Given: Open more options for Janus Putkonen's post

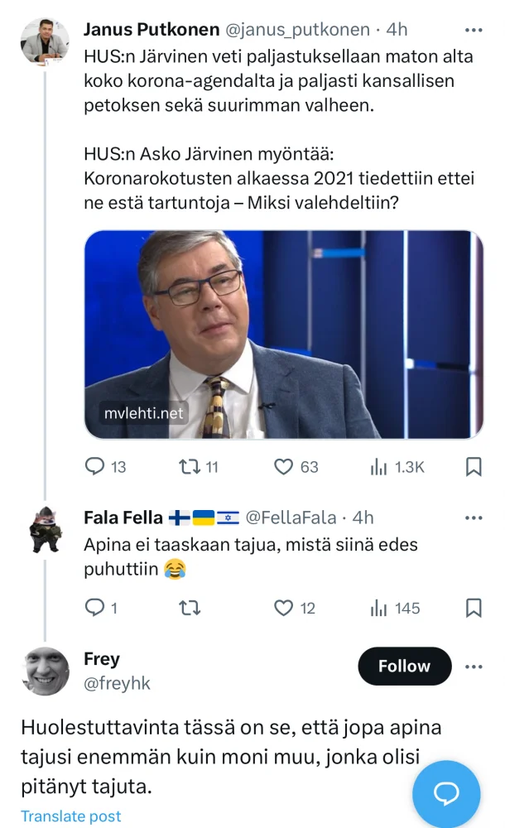Looking at the screenshot, I should 474,30.
